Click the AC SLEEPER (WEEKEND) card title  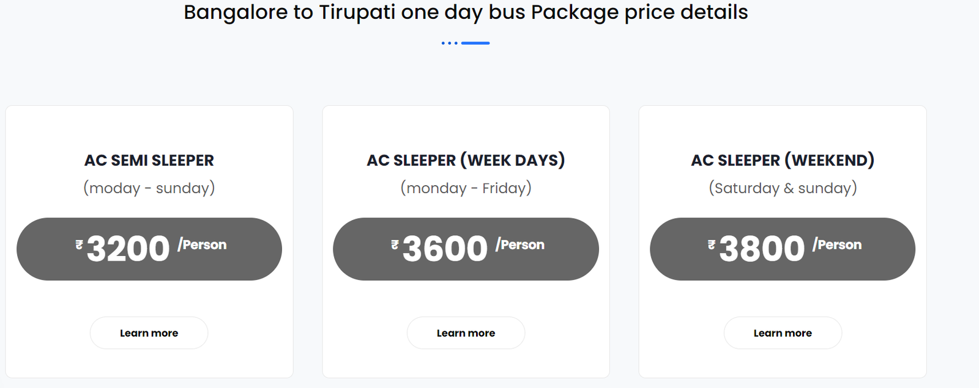click(x=783, y=160)
